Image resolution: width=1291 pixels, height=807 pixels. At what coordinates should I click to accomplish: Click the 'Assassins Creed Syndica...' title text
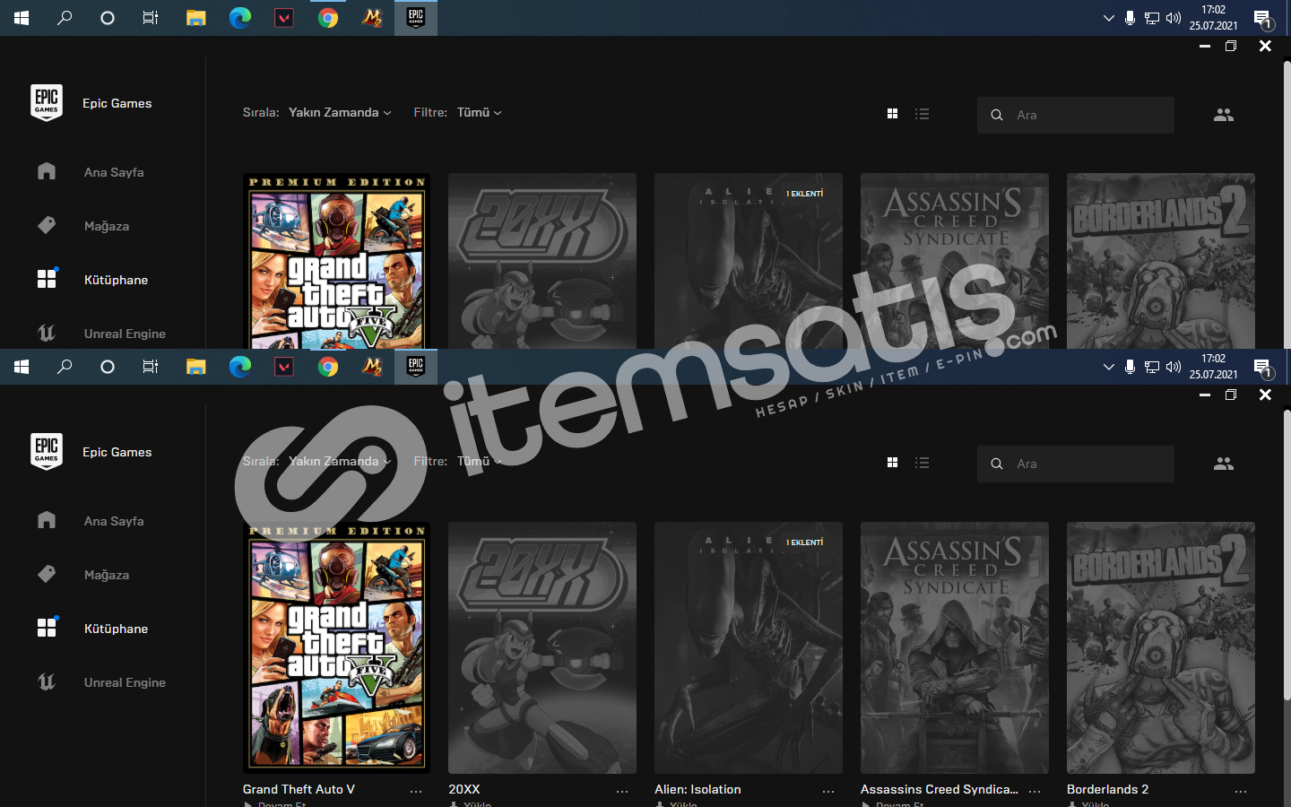point(939,789)
